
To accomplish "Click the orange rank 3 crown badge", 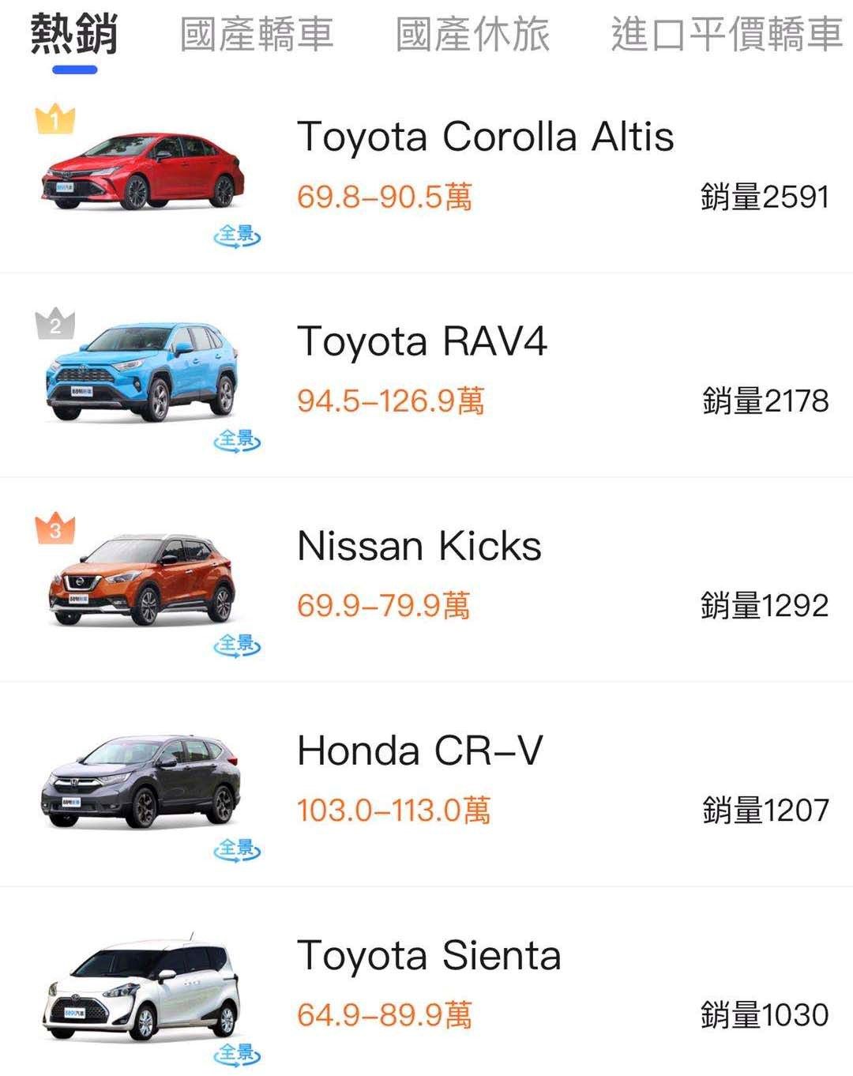I will tap(55, 529).
